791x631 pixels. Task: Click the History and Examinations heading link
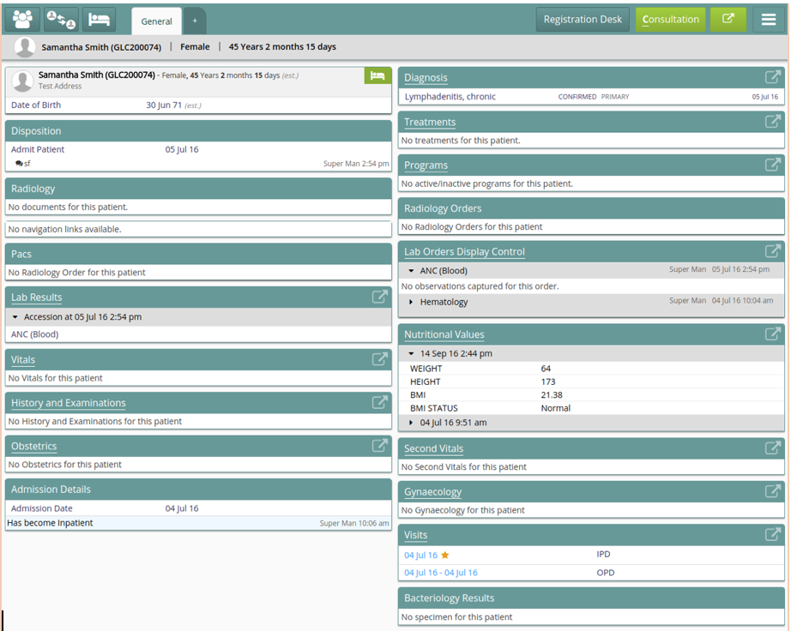tap(68, 403)
